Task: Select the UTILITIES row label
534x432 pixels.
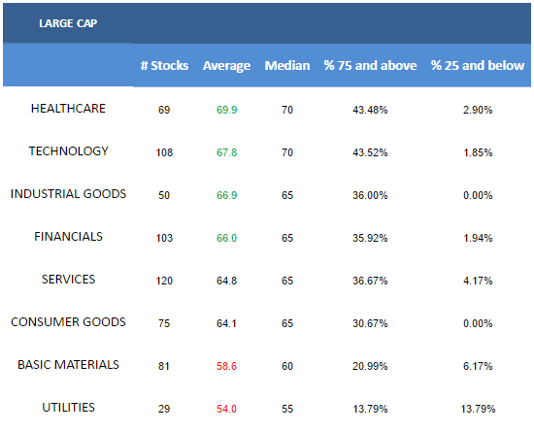Action: point(68,408)
